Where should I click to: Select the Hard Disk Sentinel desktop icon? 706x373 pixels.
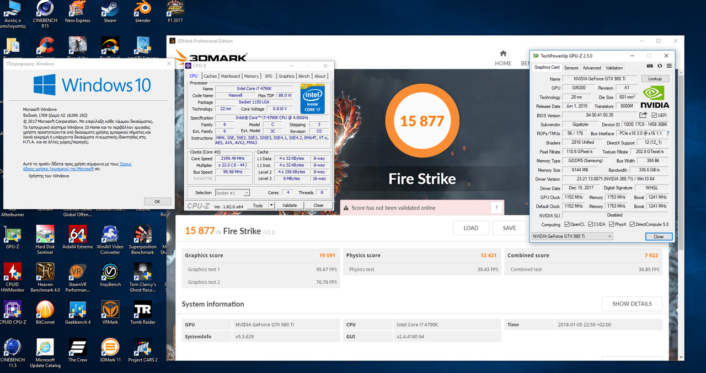coord(45,240)
